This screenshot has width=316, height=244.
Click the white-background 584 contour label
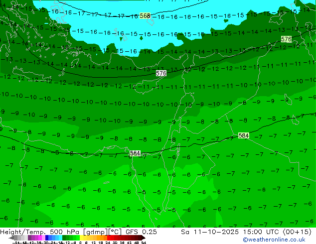tap(135, 153)
